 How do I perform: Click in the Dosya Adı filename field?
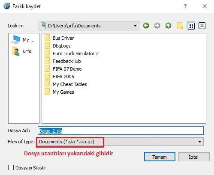click(121, 131)
